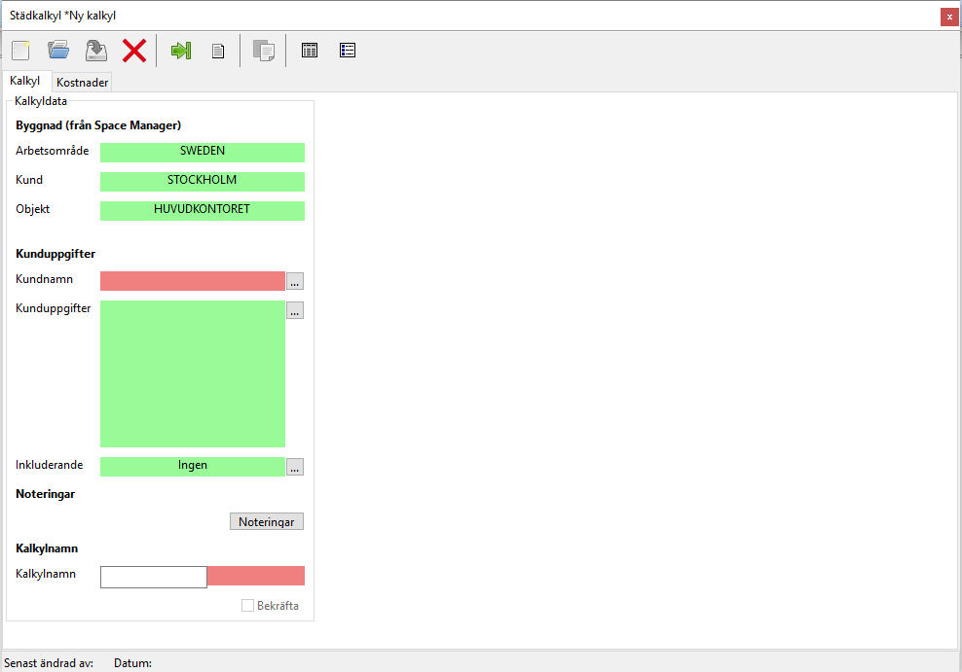Click the red Kundnamn field
This screenshot has width=962, height=672.
click(x=193, y=281)
